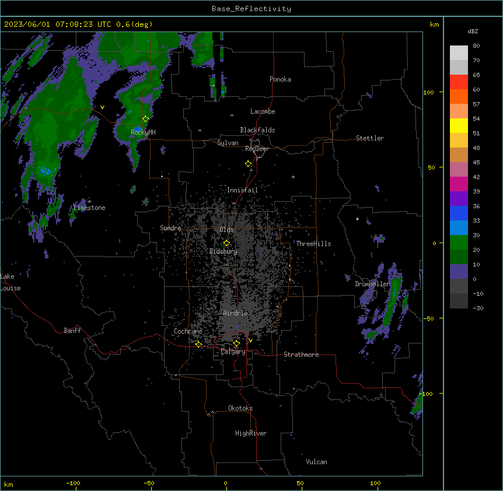Click the Lacombe town label
This screenshot has height=491, width=503.
[263, 111]
